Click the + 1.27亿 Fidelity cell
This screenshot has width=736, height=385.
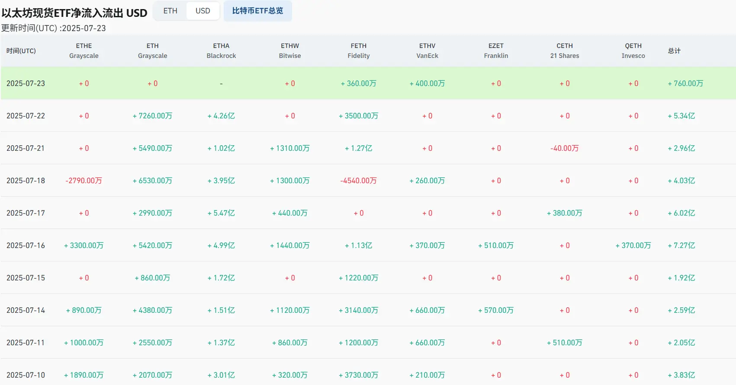pyautogui.click(x=359, y=148)
